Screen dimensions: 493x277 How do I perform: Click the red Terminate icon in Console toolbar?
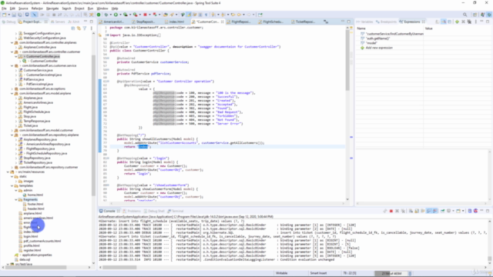pyautogui.click(x=391, y=211)
